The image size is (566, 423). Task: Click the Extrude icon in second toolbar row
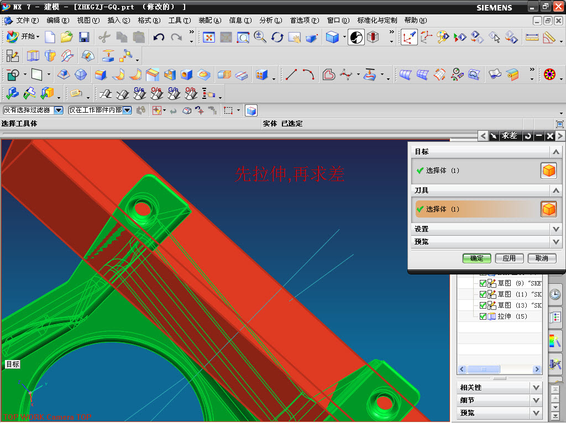(x=33, y=56)
